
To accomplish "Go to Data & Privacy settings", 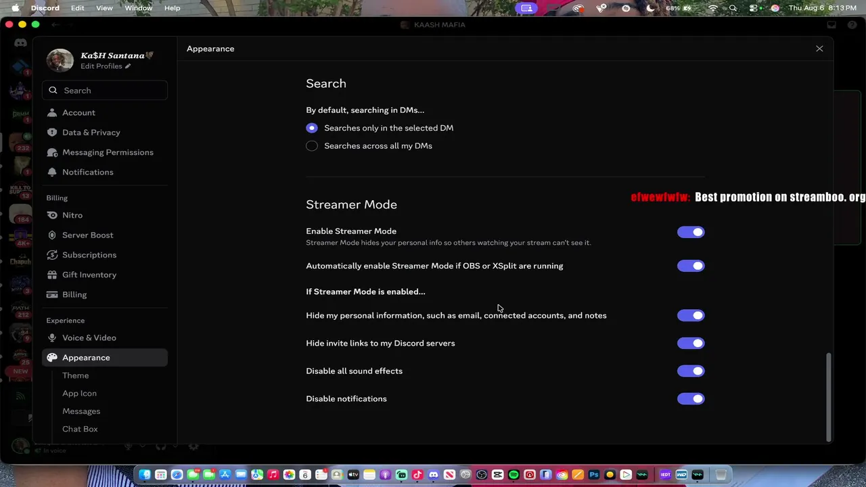I will (x=105, y=133).
